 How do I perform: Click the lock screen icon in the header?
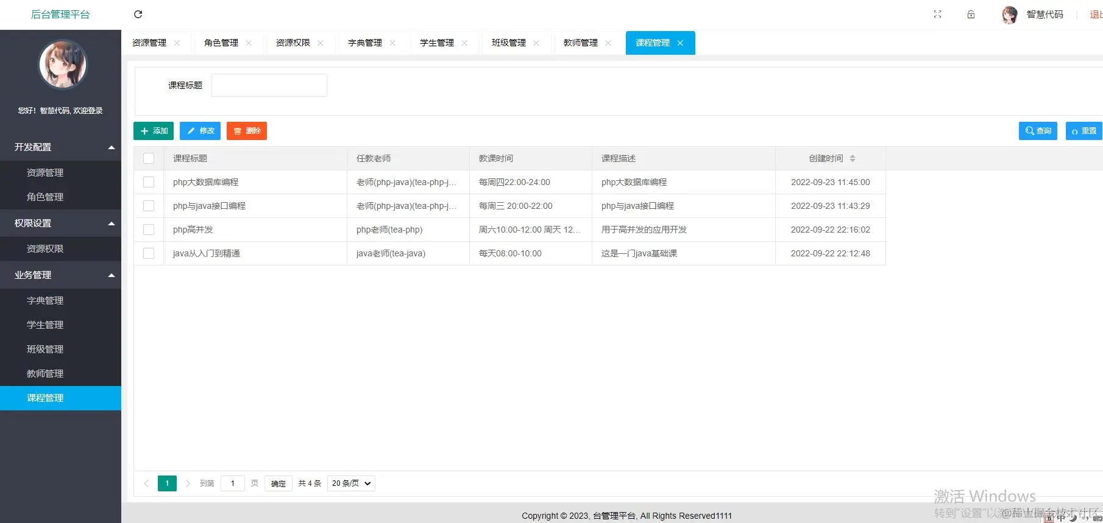point(971,14)
